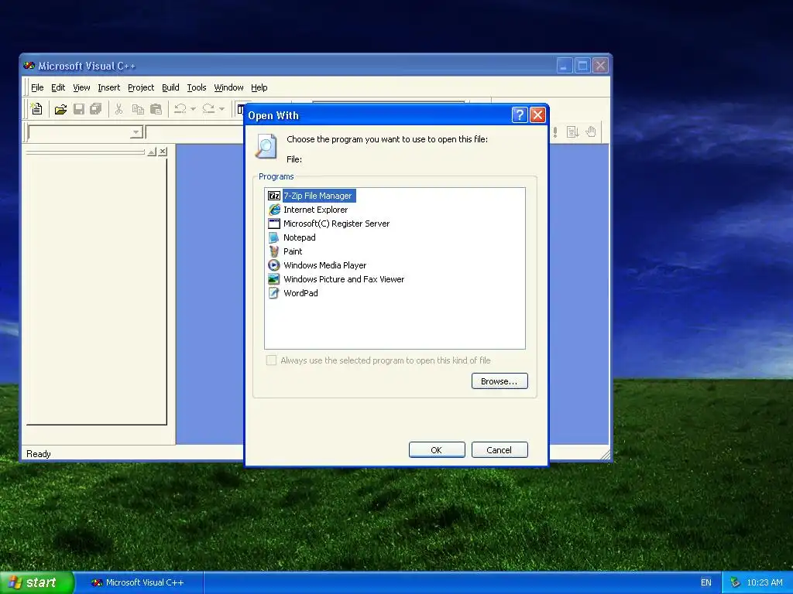Confirm with the OK button
This screenshot has height=594, width=793.
(437, 450)
